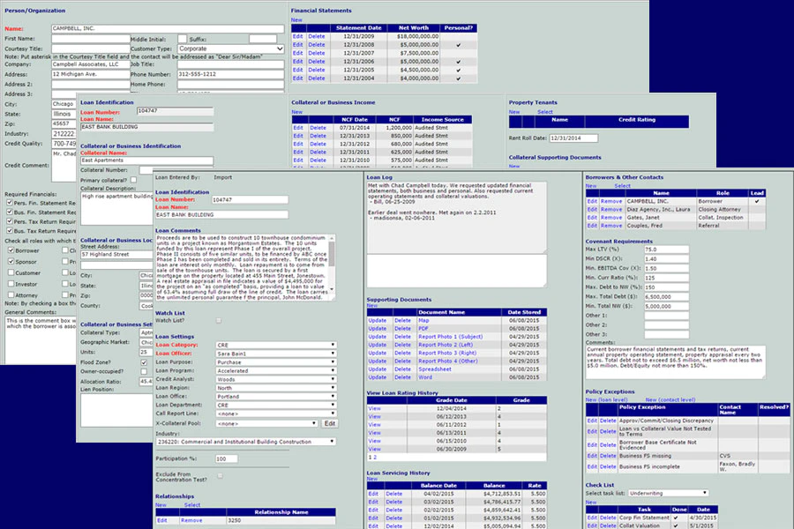The image size is (794, 529).
Task: View the 06/30/2009 loan rating grade
Action: [374, 449]
